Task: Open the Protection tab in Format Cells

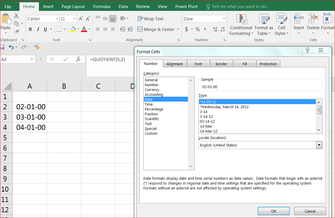Action: (x=268, y=64)
